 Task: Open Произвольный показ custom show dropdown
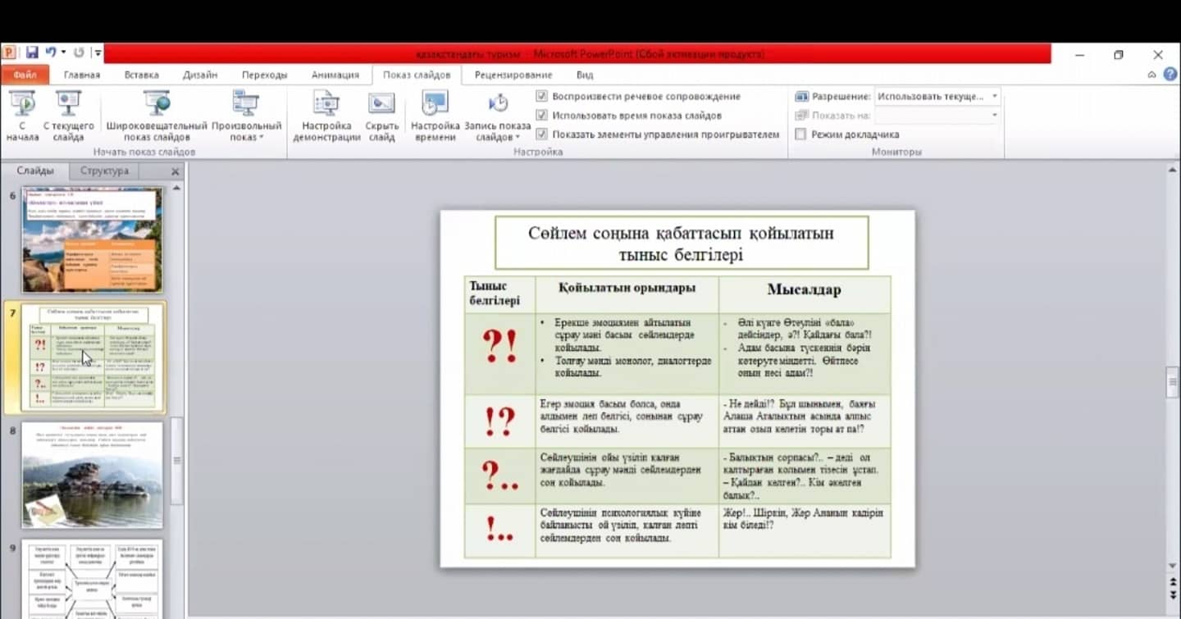(246, 131)
